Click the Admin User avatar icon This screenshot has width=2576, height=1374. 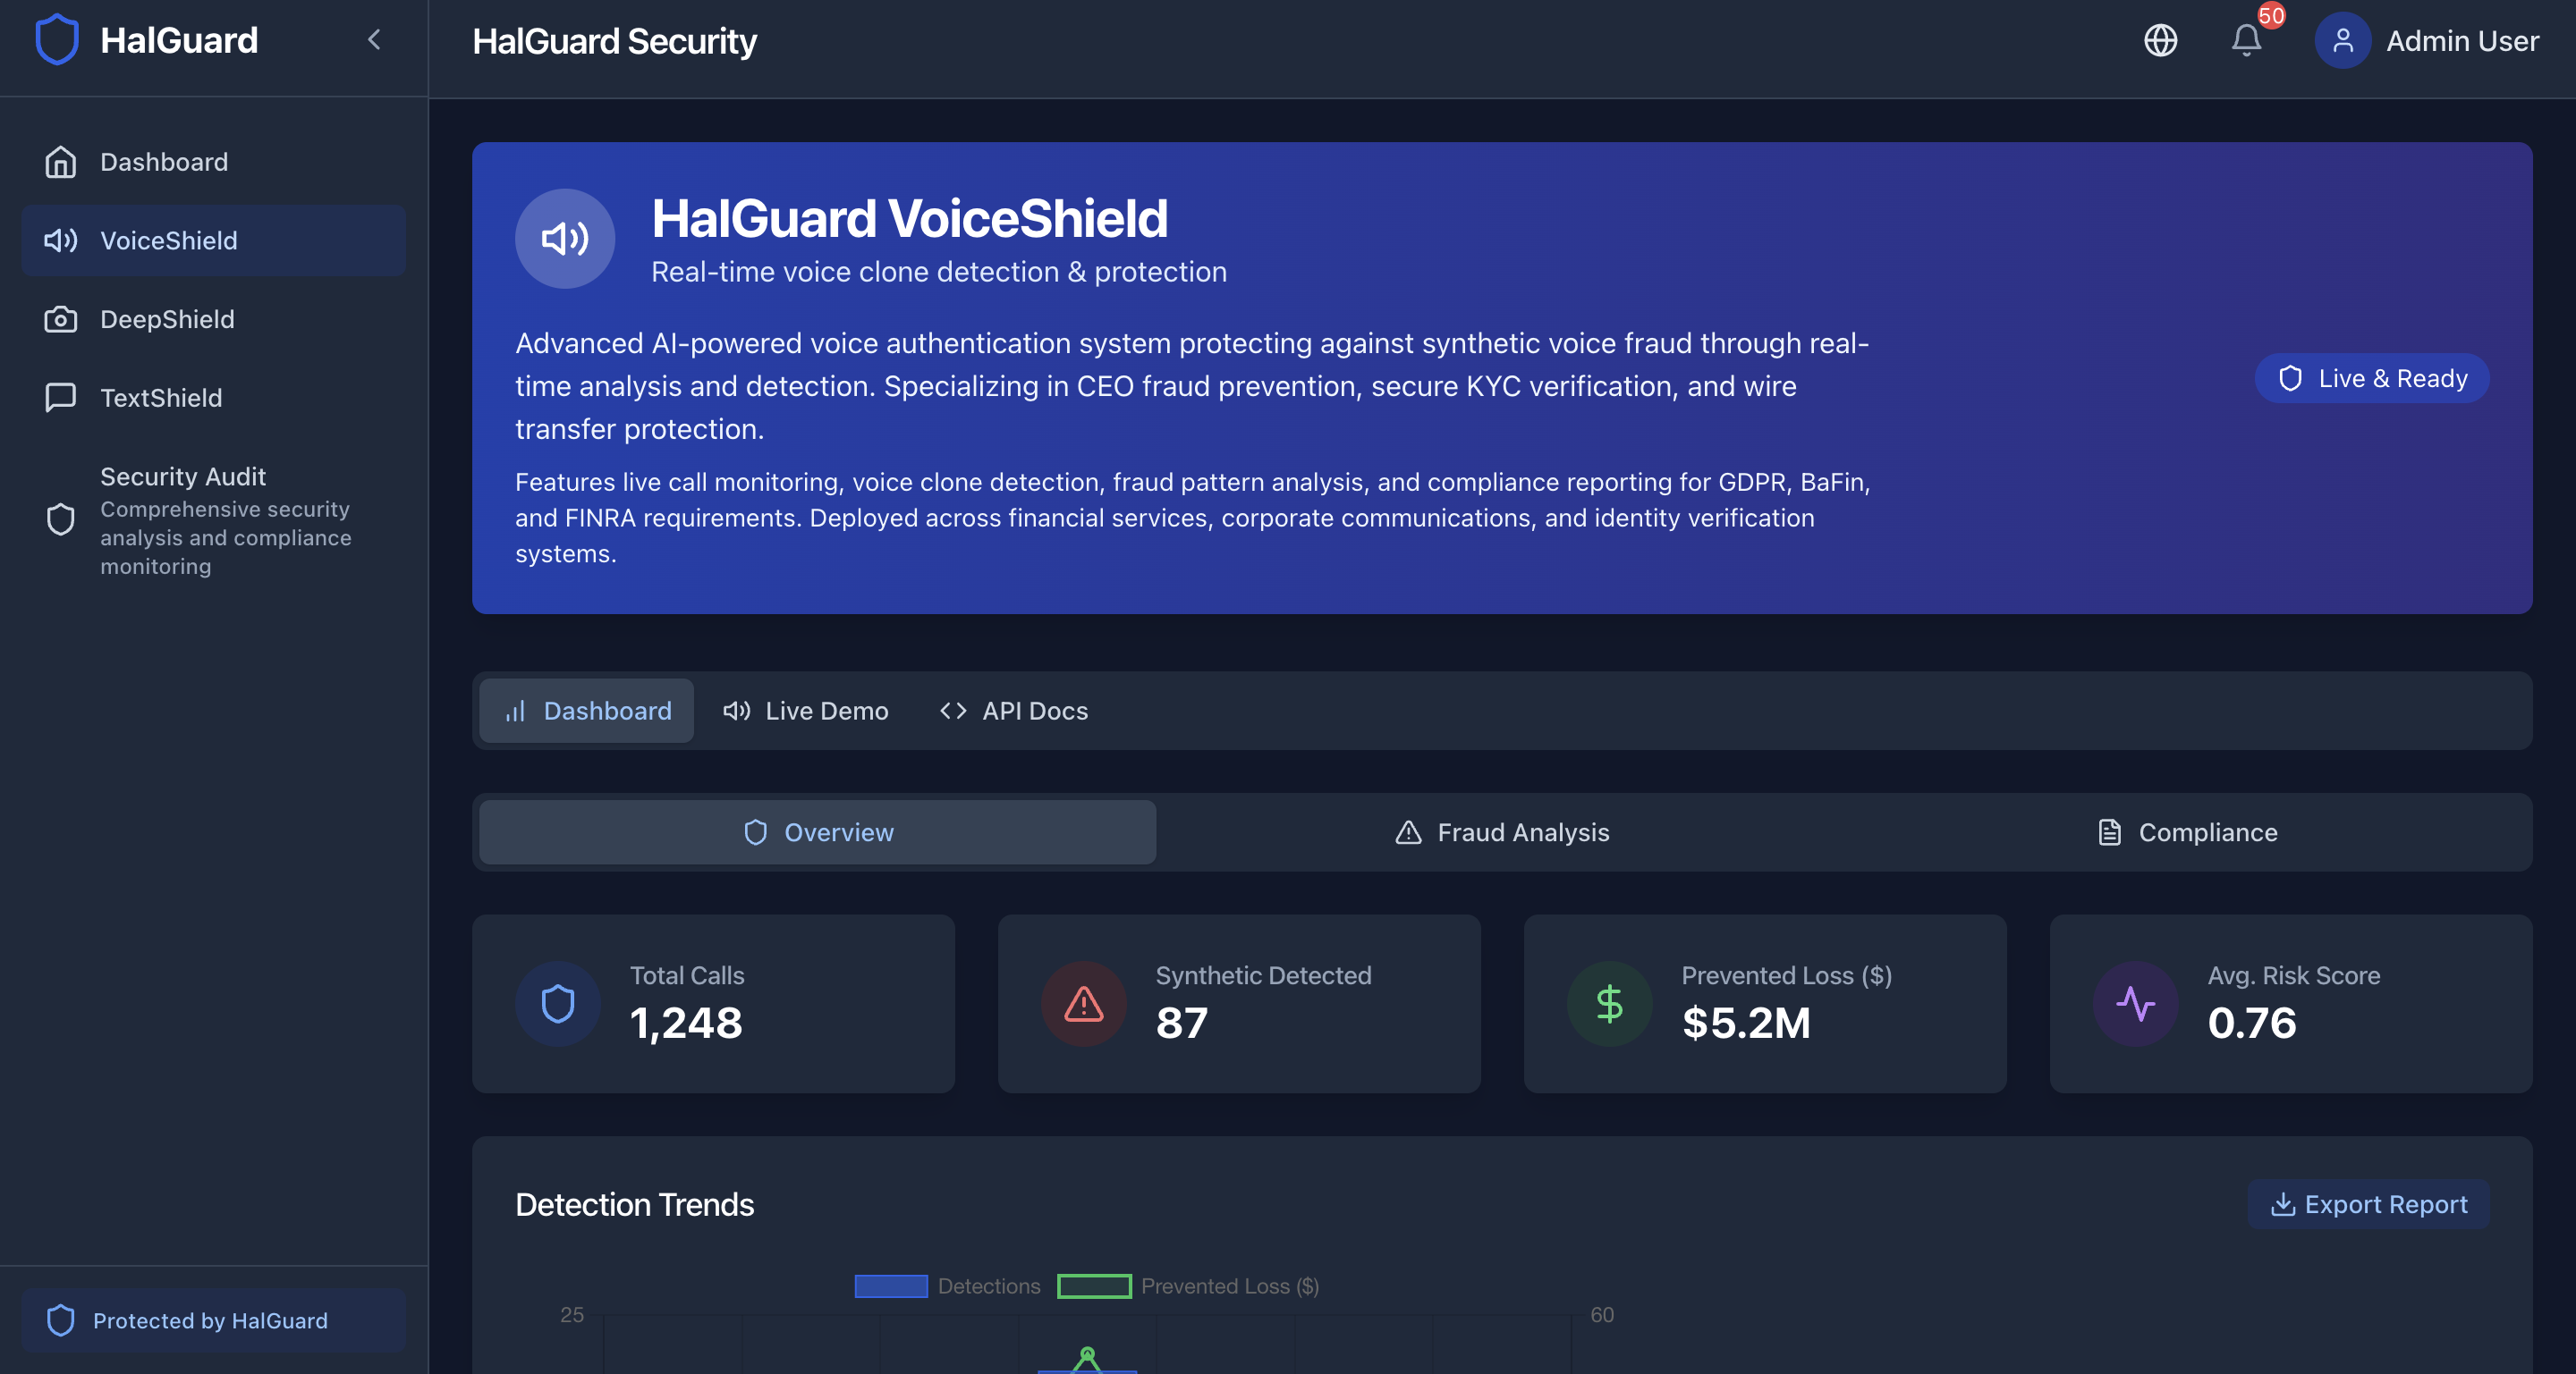[x=2342, y=41]
